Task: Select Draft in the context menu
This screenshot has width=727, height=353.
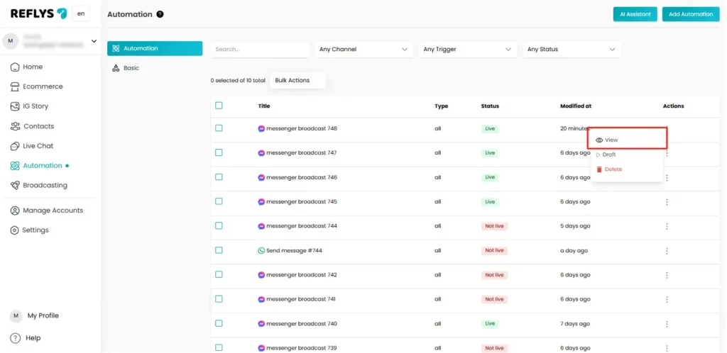Action: point(627,155)
